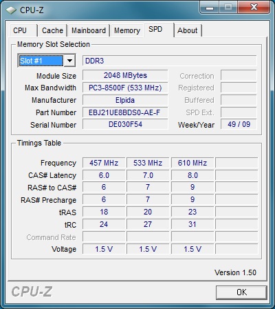Click the Elpida manufacturer value

click(125, 100)
